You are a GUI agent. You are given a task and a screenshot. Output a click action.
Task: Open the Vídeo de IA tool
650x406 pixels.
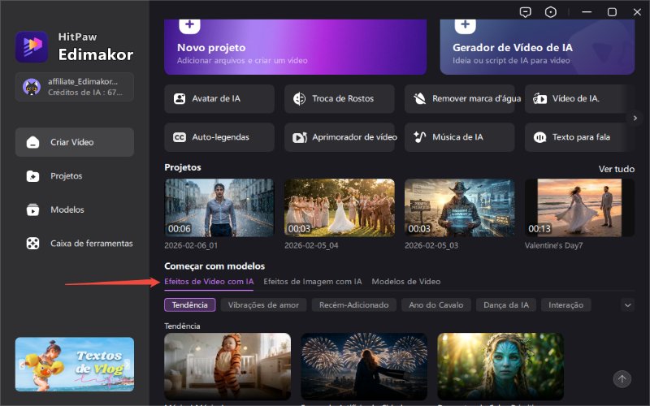[x=579, y=98]
